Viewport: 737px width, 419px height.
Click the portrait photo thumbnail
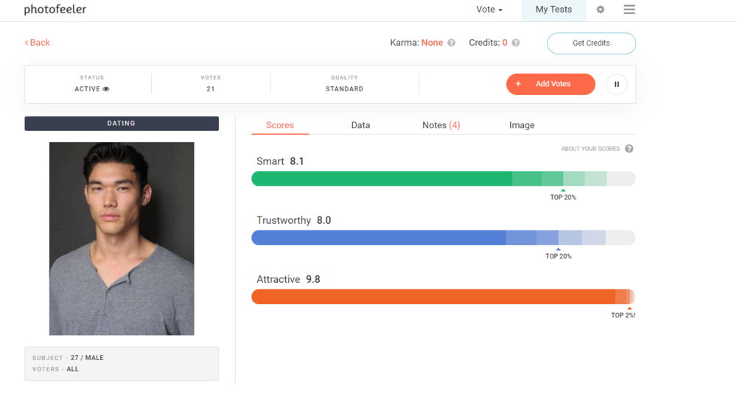pyautogui.click(x=122, y=239)
